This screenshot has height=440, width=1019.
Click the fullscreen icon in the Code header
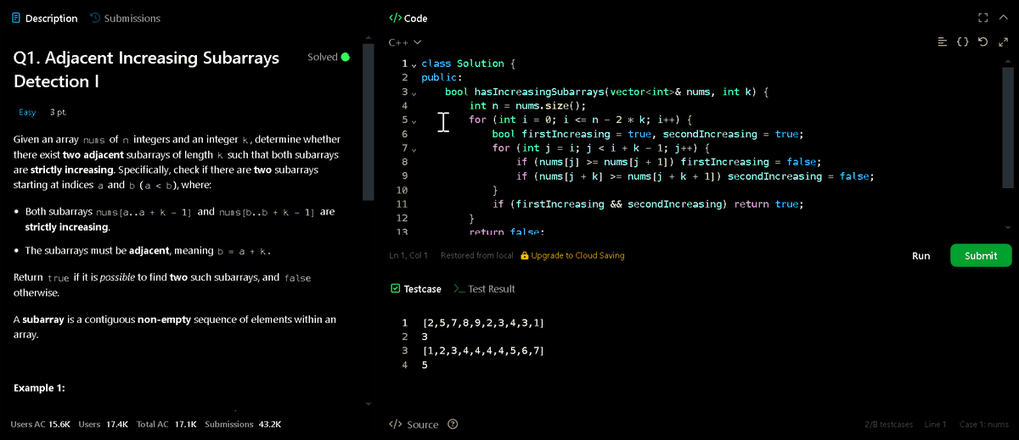983,17
